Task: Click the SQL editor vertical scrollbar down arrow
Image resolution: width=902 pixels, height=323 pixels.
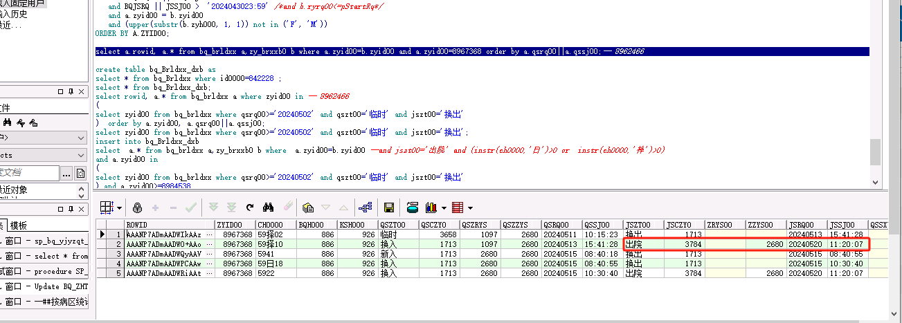Action: pos(875,183)
